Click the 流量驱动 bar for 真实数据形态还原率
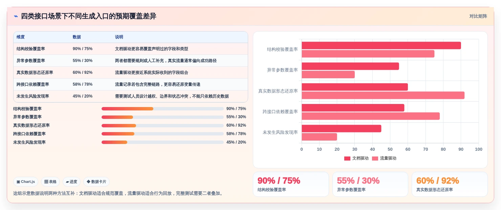Image resolution: width=501 pixels, height=210 pixels. coord(383,95)
